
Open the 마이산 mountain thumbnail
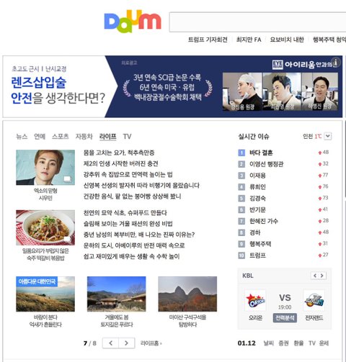click(187, 294)
